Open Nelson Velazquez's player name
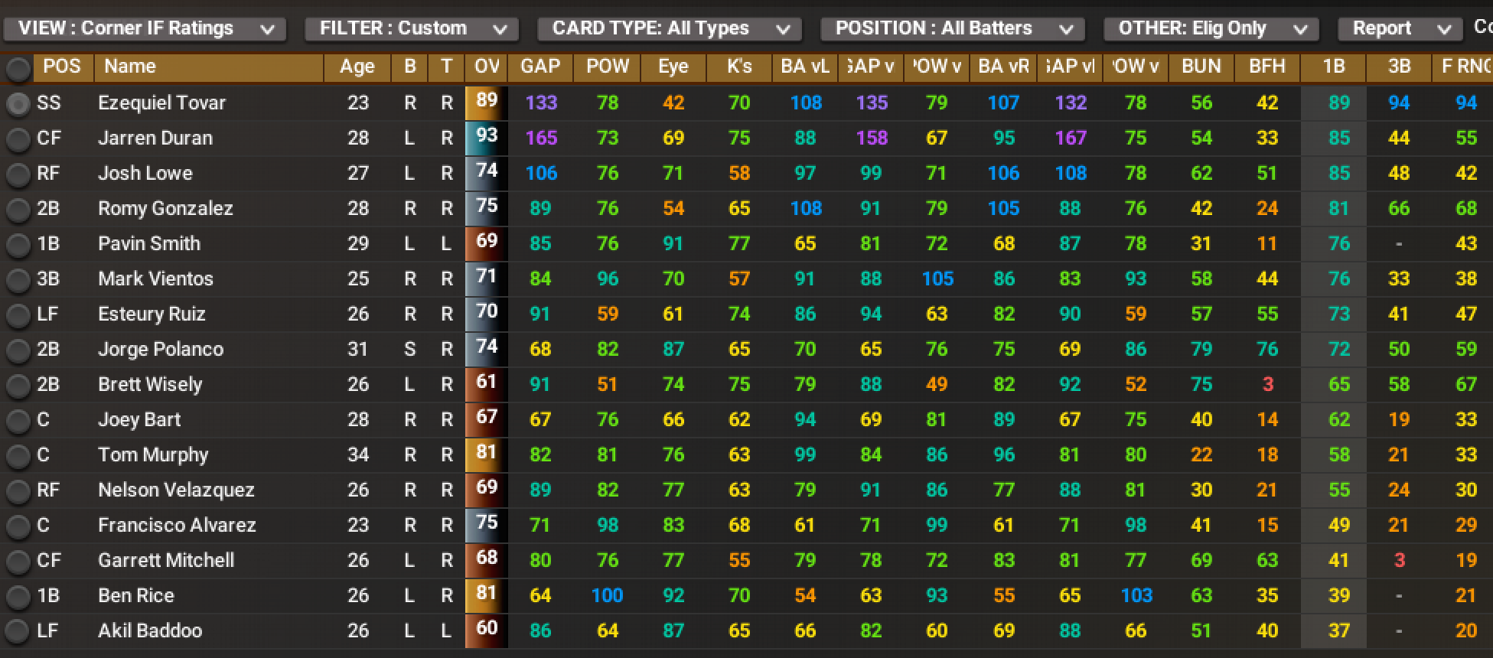 click(176, 490)
